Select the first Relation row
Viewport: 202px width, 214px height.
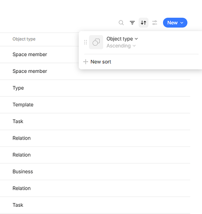95,138
